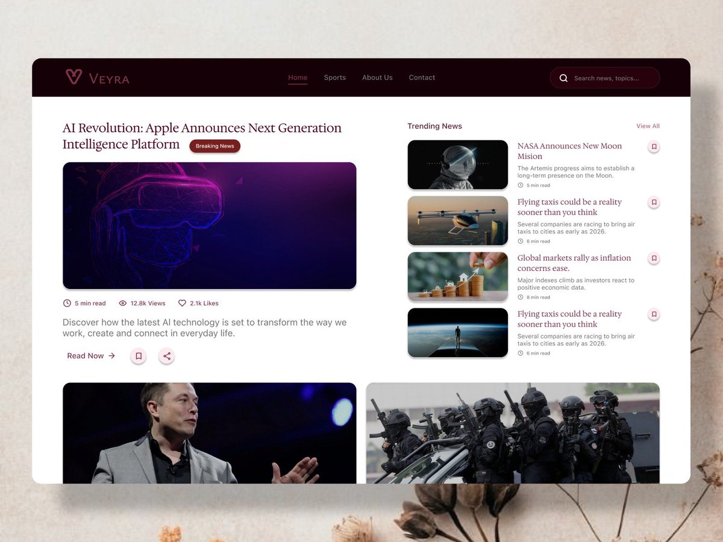Focus the Search news, topics field
Viewport: 723px width, 542px height.
click(x=604, y=78)
